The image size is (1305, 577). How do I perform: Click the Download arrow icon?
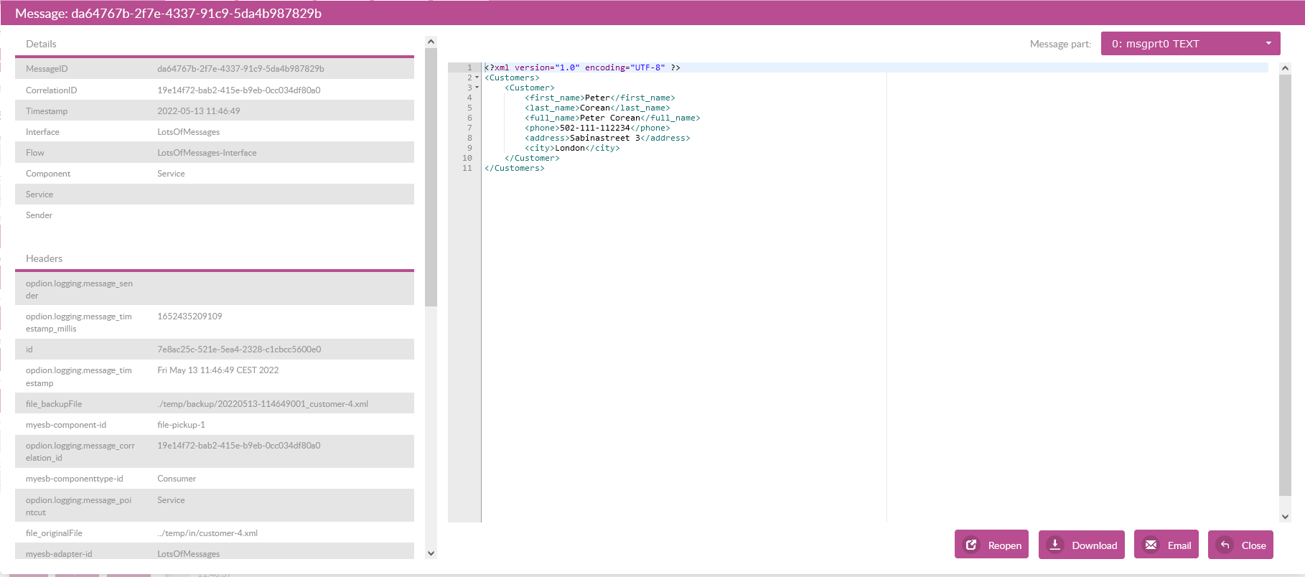tap(1055, 545)
